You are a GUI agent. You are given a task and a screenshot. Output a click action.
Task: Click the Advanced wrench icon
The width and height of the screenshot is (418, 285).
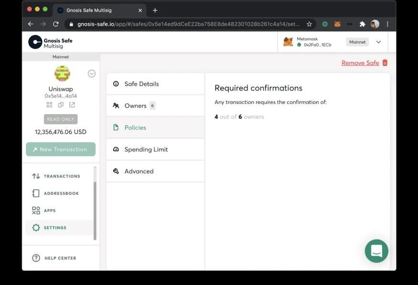(x=116, y=171)
